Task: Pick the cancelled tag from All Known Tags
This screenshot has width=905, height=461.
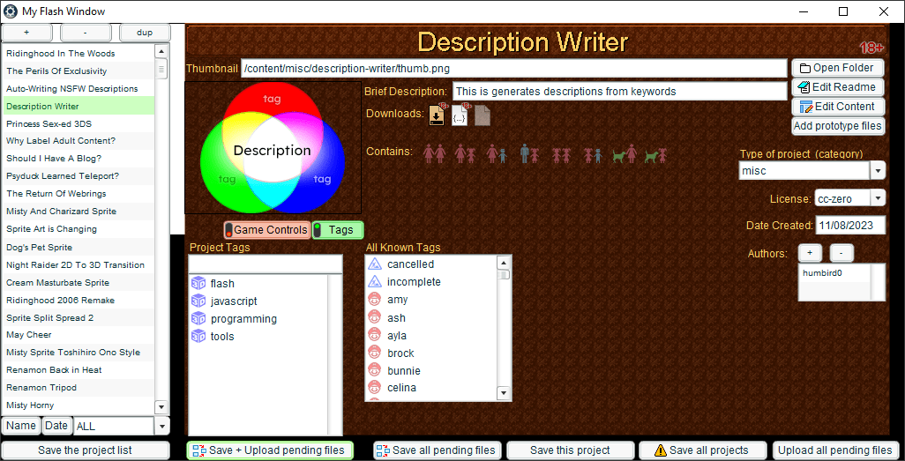Action: coord(431,264)
